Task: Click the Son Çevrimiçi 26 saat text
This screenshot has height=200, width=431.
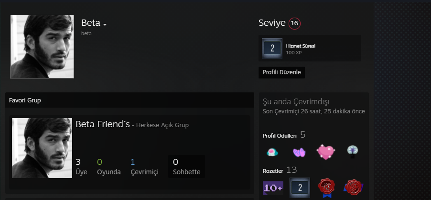Action: [x=313, y=111]
